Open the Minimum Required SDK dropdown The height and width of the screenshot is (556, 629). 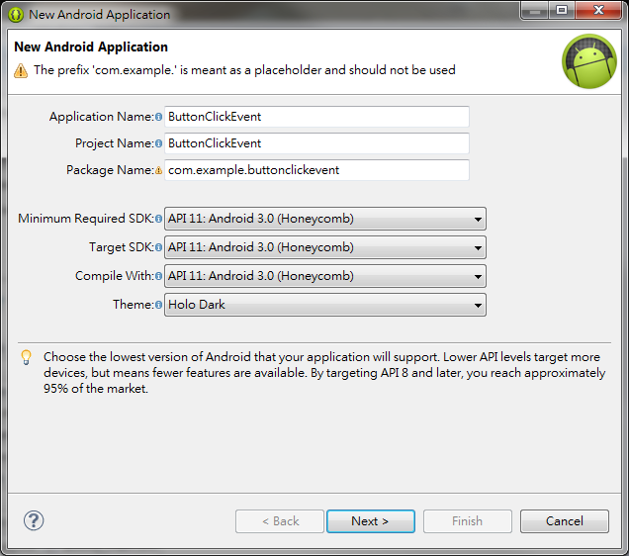pos(325,219)
